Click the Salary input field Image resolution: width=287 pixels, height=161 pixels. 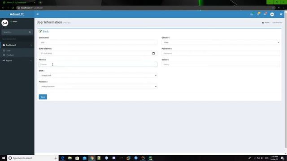coord(221,64)
